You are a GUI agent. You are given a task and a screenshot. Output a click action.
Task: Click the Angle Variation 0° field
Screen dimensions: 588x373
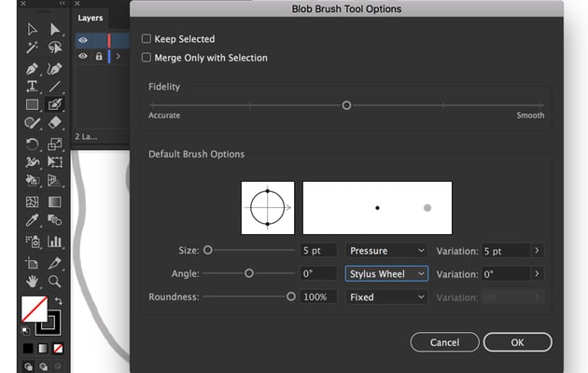506,274
